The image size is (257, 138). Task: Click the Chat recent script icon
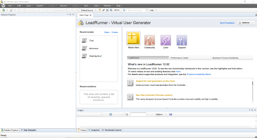click(84, 40)
